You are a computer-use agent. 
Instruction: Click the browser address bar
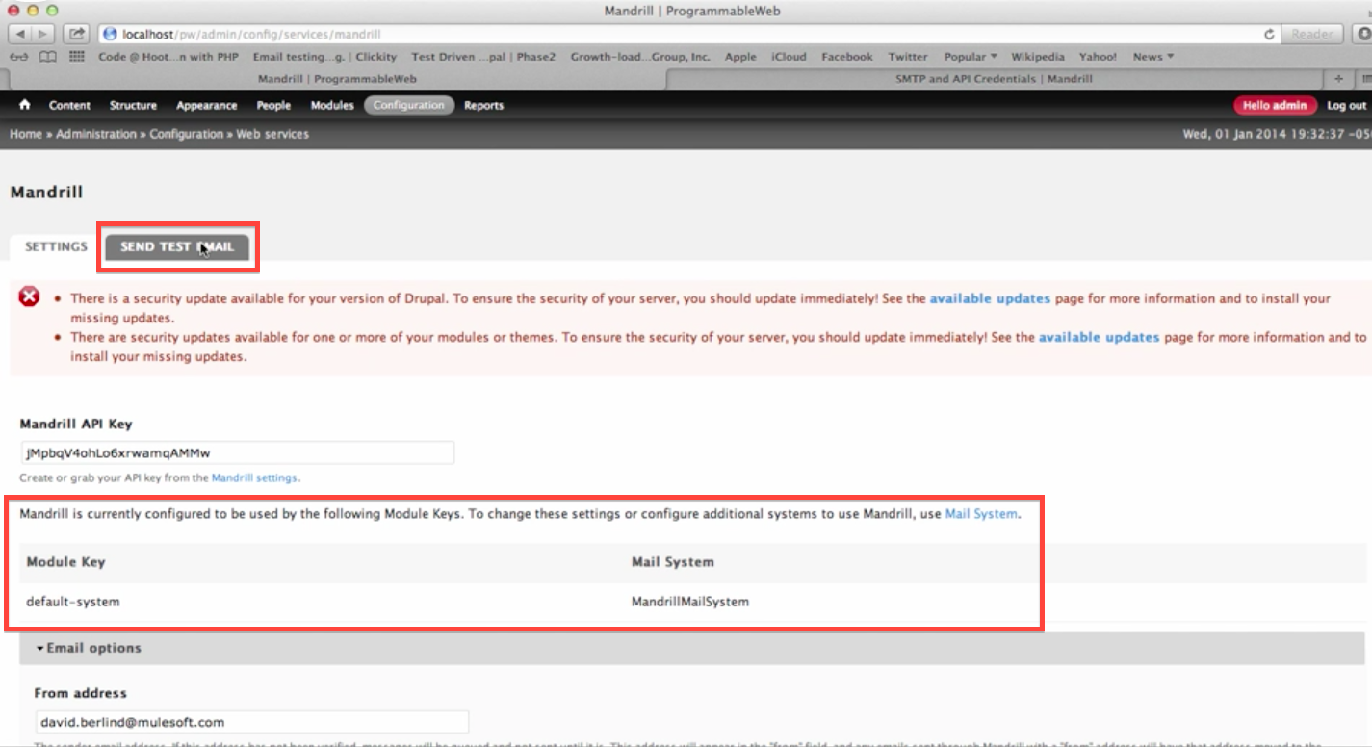point(687,34)
